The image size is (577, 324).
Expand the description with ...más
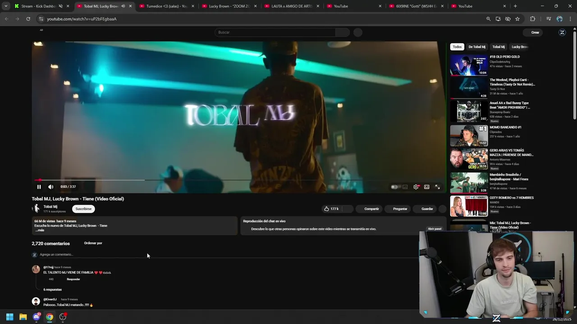point(40,230)
